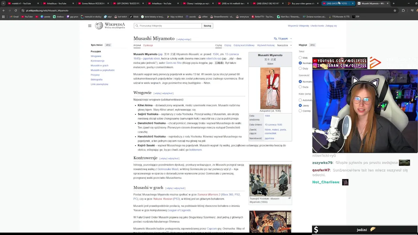Click the browser Back arrow
The image size is (418, 235).
click(4, 10)
